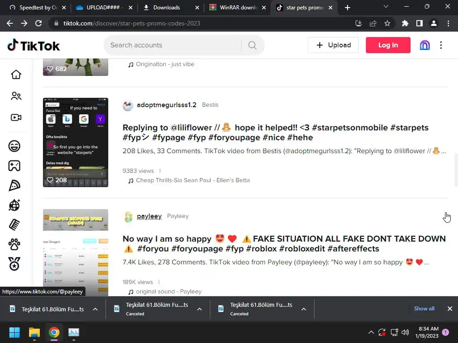Expand options for second canceled Teşkilat download

click(199, 309)
